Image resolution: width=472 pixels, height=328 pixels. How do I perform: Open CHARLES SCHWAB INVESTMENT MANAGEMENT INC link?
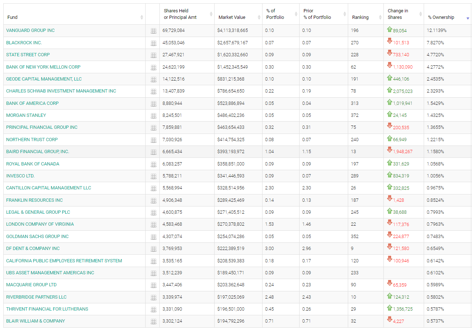point(61,91)
